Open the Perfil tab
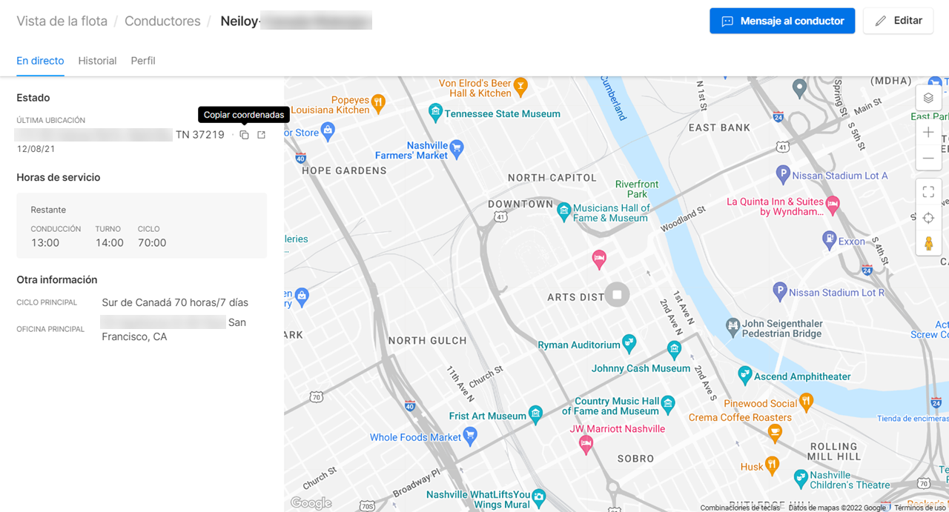This screenshot has height=512, width=949. [x=142, y=61]
